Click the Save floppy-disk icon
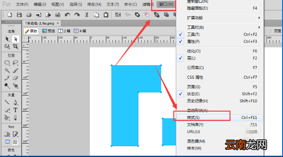Viewport: 283px width, 157px height. [x=19, y=15]
